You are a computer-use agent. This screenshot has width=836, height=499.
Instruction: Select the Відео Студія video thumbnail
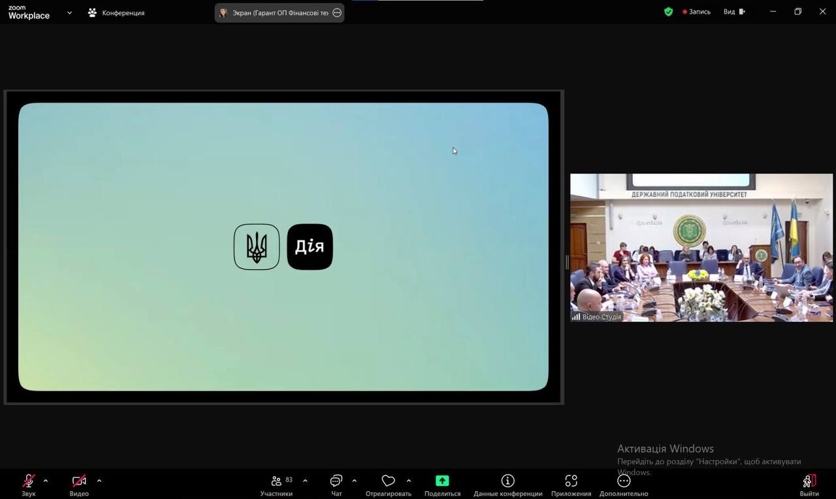[701, 247]
